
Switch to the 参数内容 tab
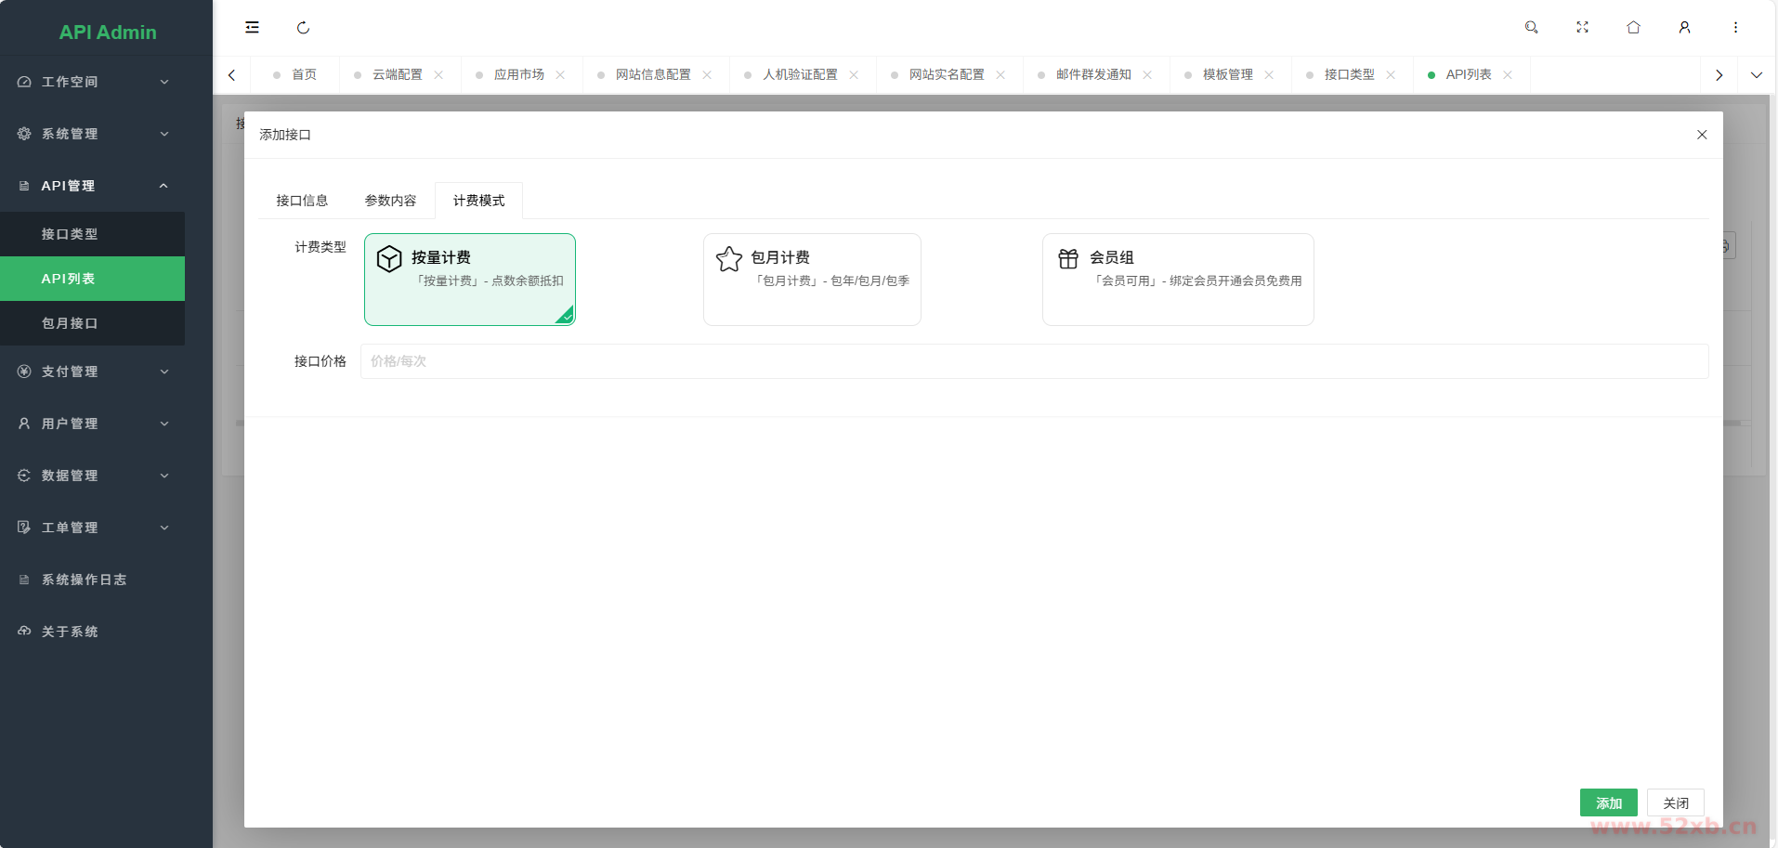390,201
